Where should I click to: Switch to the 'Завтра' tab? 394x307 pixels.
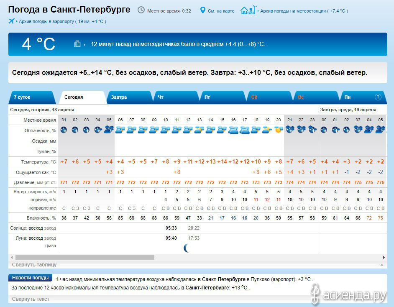(x=128, y=97)
